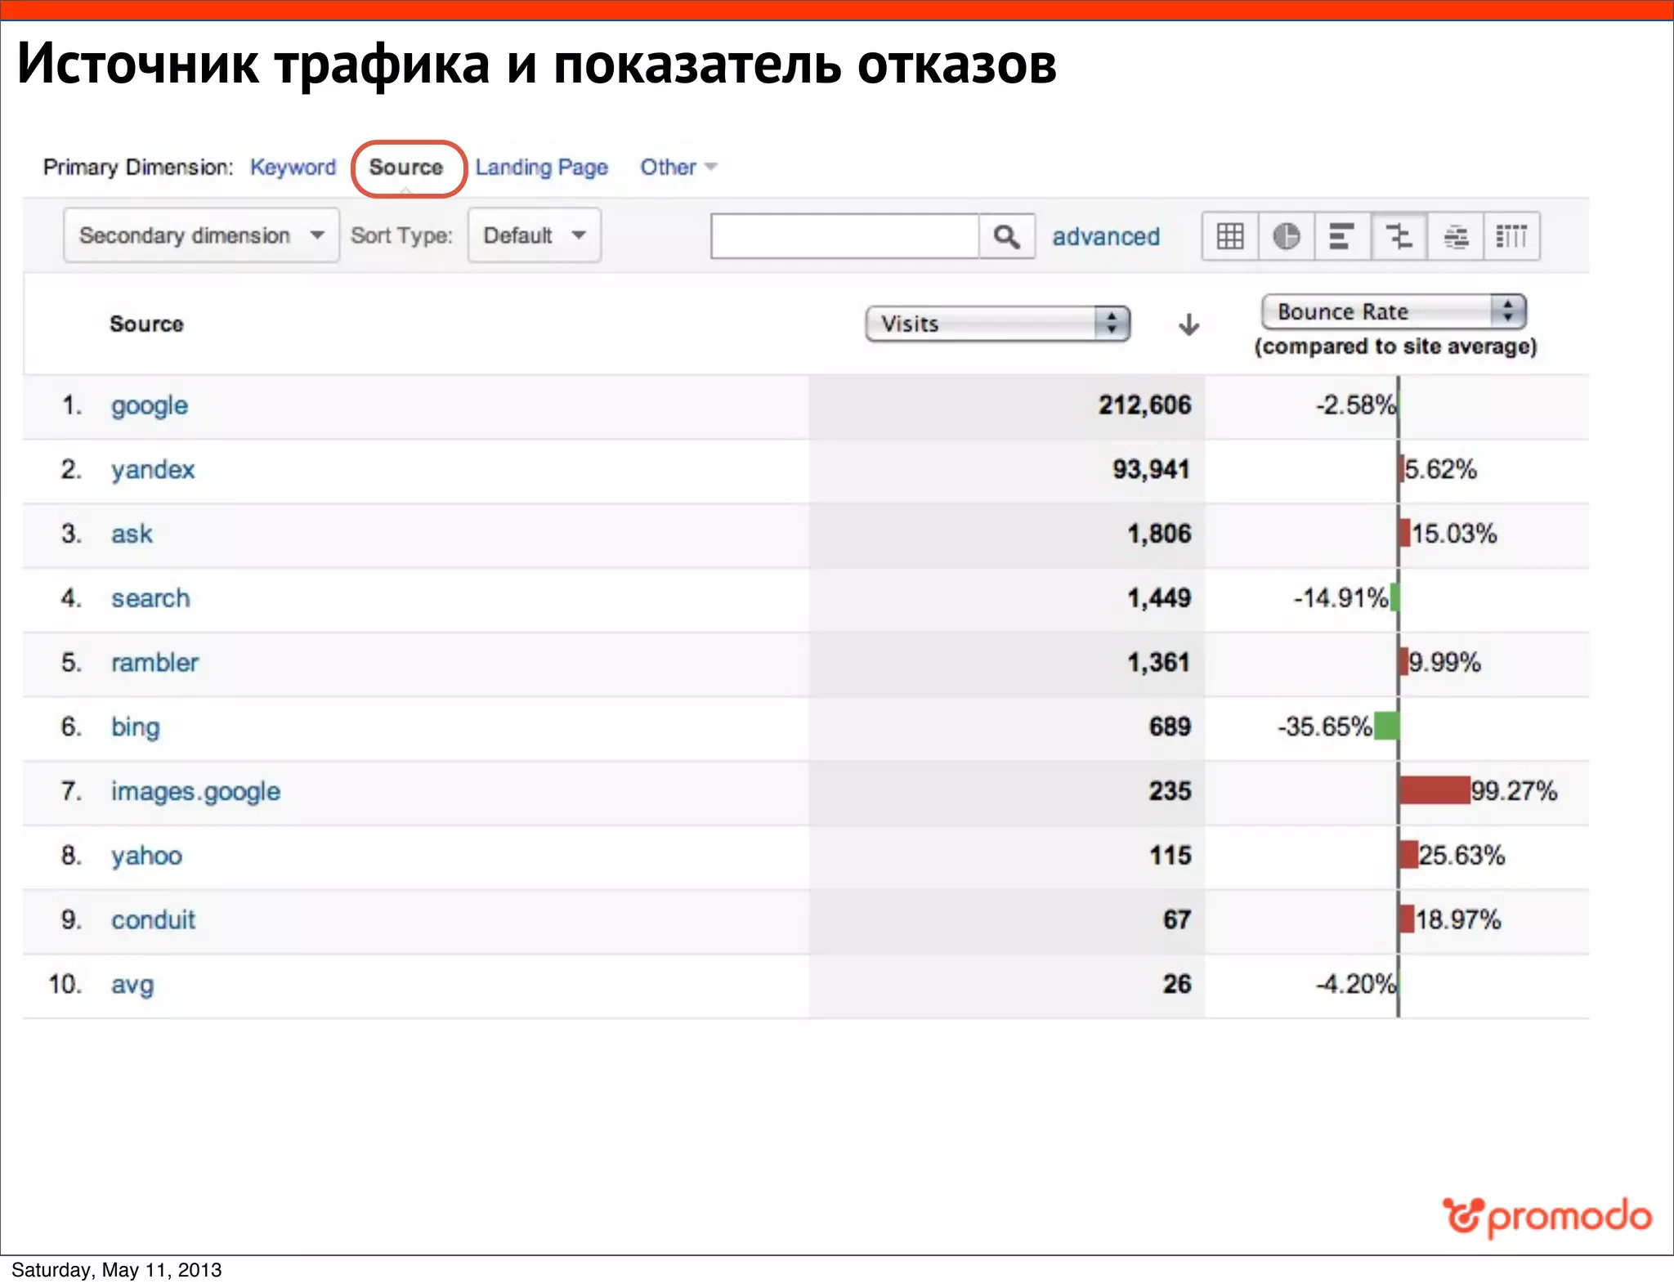The height and width of the screenshot is (1288, 1674).
Task: Click the descending sort arrow
Action: click(1188, 324)
